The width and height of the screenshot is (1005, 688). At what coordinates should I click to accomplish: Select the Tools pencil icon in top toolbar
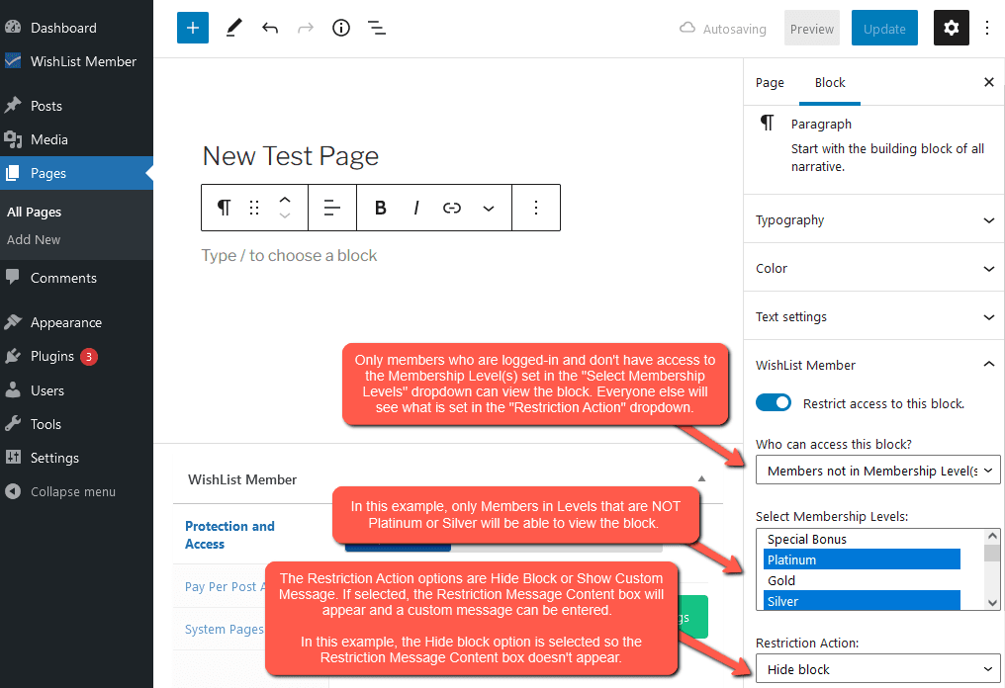click(x=234, y=28)
